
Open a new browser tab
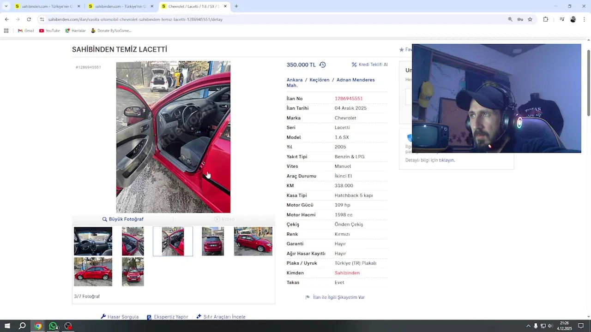(x=236, y=6)
